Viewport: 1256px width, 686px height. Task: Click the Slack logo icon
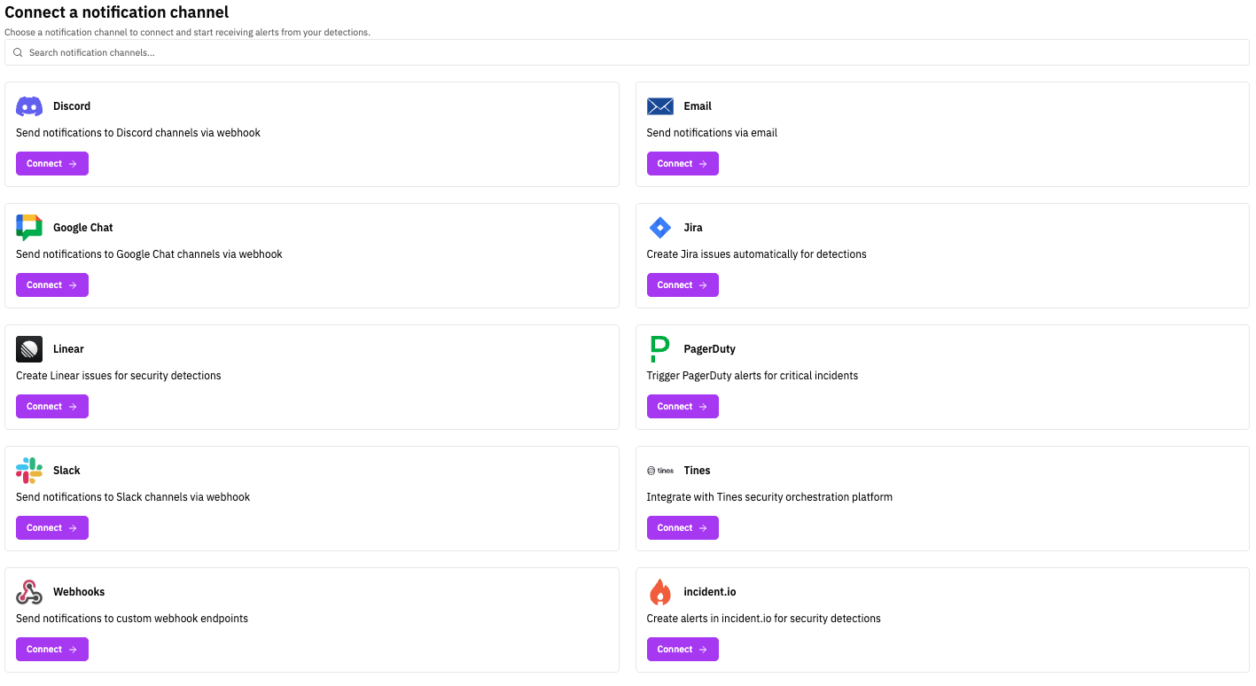click(x=28, y=470)
